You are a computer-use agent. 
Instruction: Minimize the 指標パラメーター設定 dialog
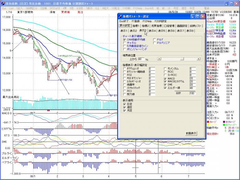click(193, 16)
